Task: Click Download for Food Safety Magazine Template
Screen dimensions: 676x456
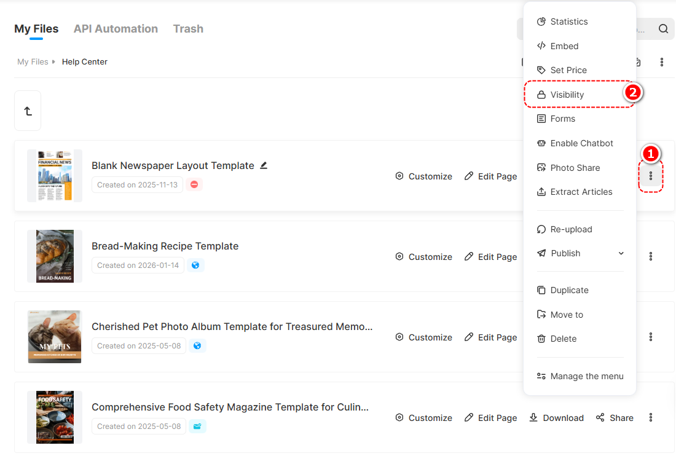Action: [557, 418]
